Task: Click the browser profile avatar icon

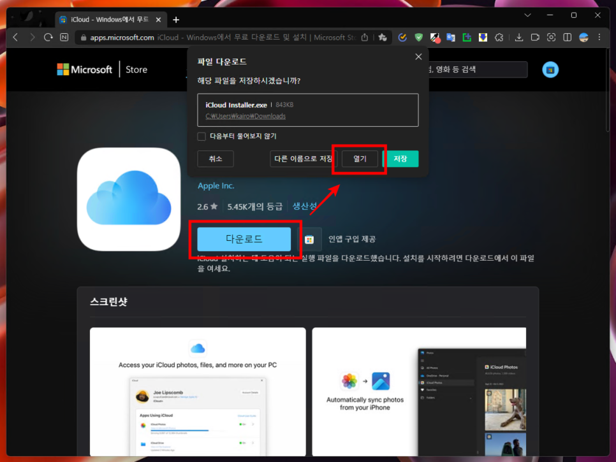Action: (583, 38)
